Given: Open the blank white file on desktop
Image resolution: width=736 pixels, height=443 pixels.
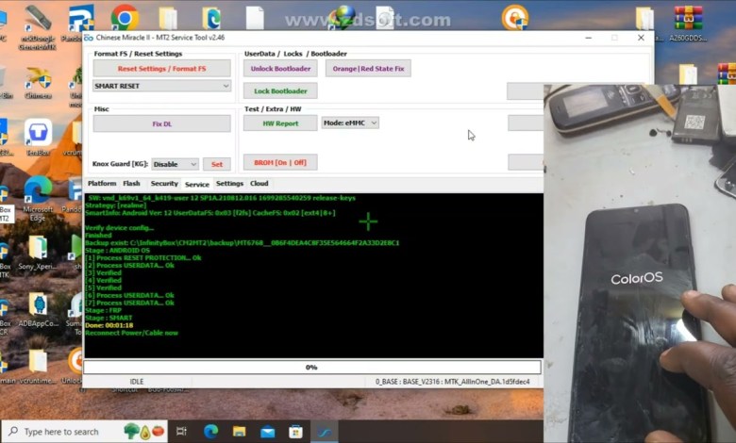Looking at the screenshot, I should pos(255,18).
